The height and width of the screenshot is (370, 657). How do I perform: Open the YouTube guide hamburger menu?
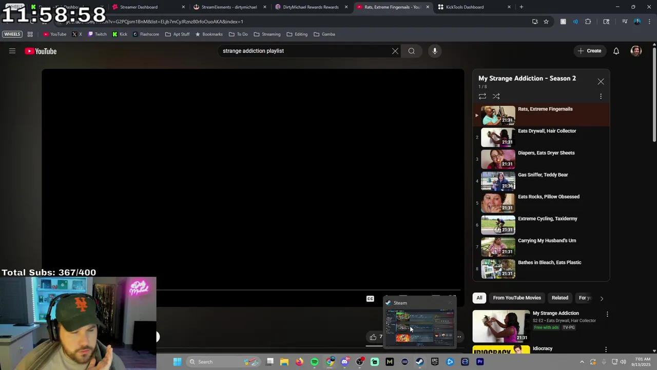[12, 51]
